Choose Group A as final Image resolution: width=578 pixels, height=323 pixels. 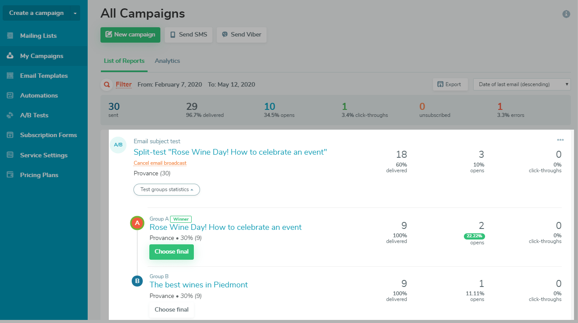[171, 252]
